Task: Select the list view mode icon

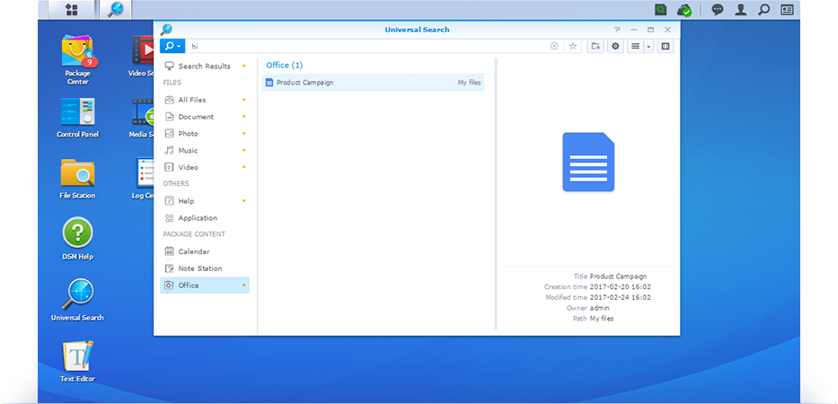Action: pyautogui.click(x=635, y=47)
